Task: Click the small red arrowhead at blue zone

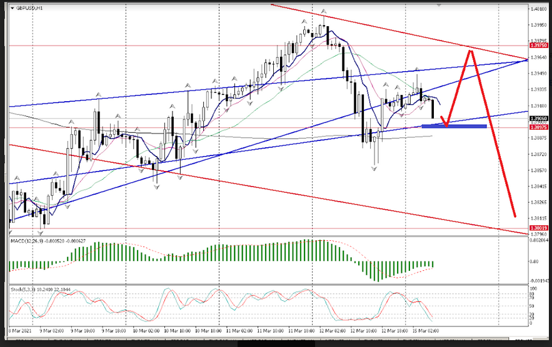Action: point(446,123)
